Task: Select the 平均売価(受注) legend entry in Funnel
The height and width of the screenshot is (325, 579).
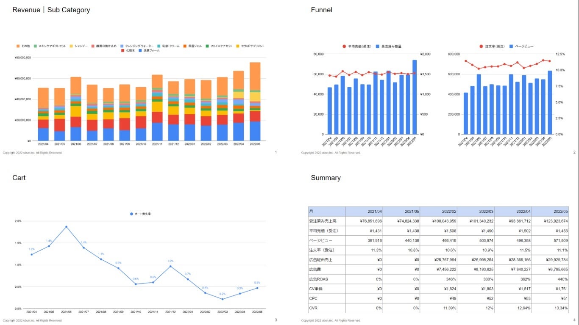Action: tap(356, 46)
